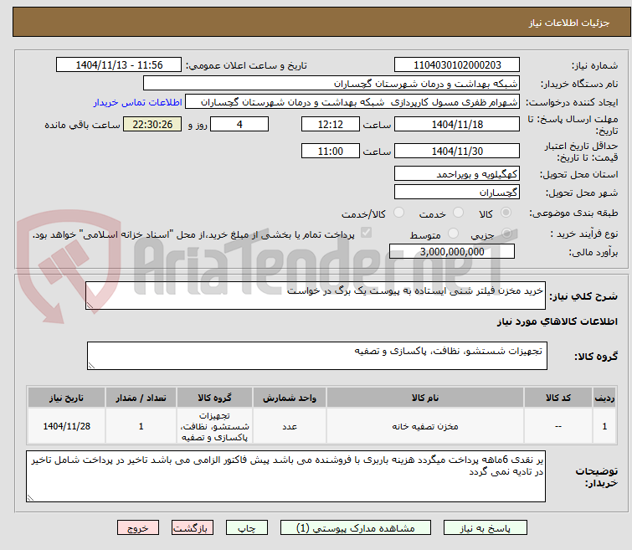Toggle the اسناد خزانه اسلامی payment checkbox

tap(366, 233)
